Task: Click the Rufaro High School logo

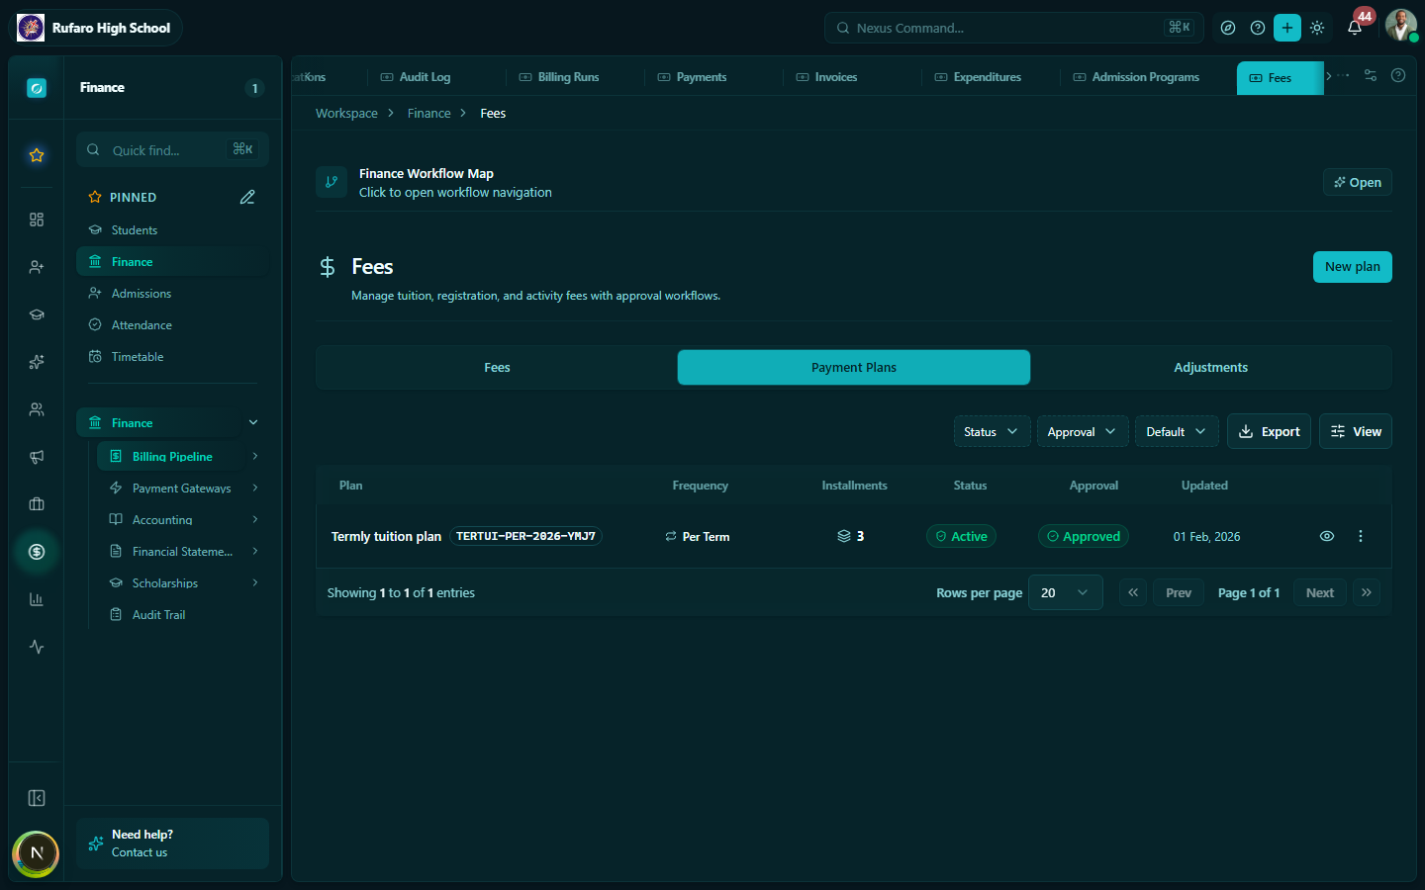Action: [31, 28]
